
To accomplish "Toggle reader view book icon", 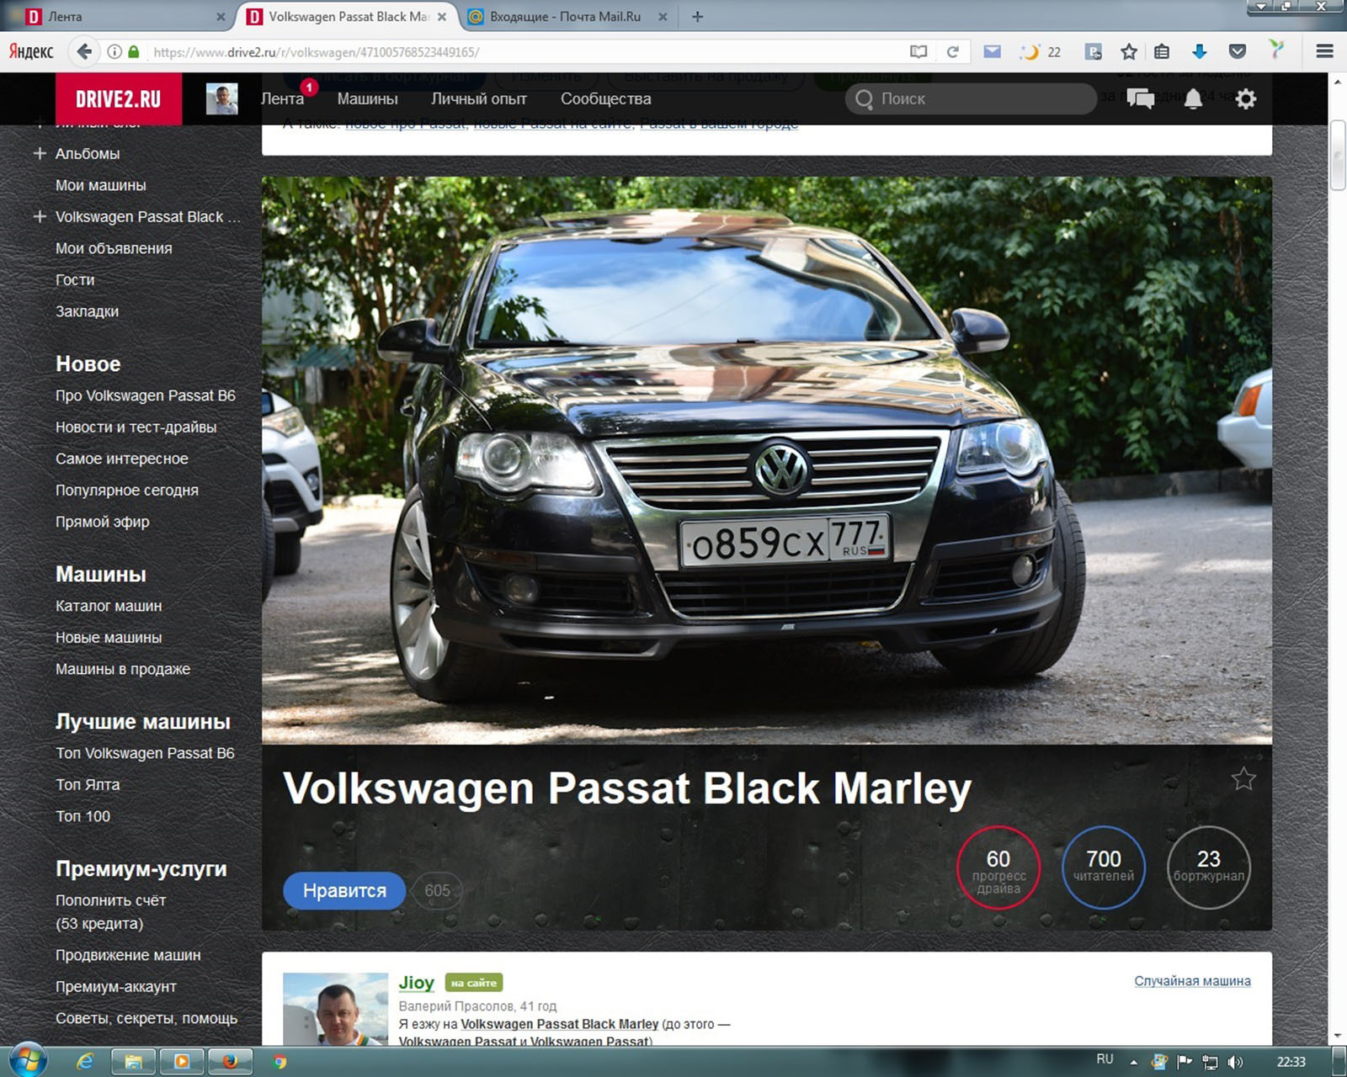I will pyautogui.click(x=918, y=51).
